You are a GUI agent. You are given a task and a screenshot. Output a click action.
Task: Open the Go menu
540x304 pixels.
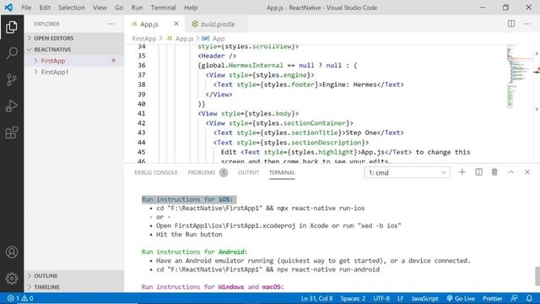pos(119,8)
